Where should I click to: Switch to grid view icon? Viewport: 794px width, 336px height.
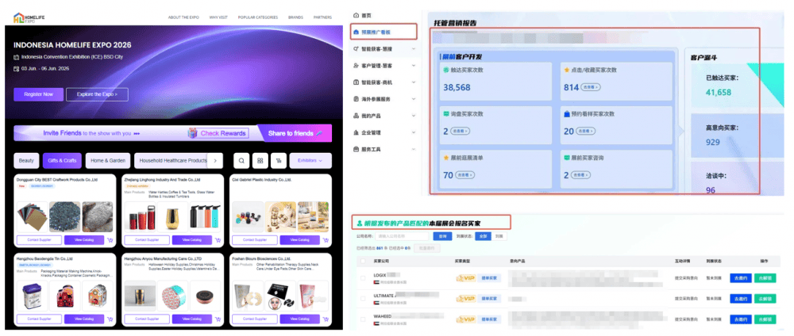[x=260, y=161]
